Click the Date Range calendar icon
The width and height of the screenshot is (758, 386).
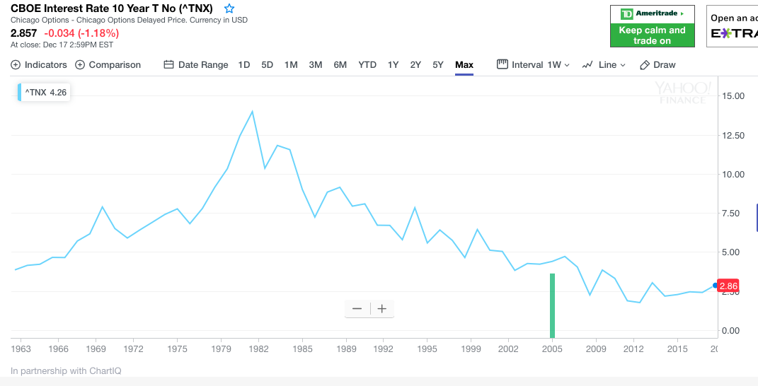[168, 64]
